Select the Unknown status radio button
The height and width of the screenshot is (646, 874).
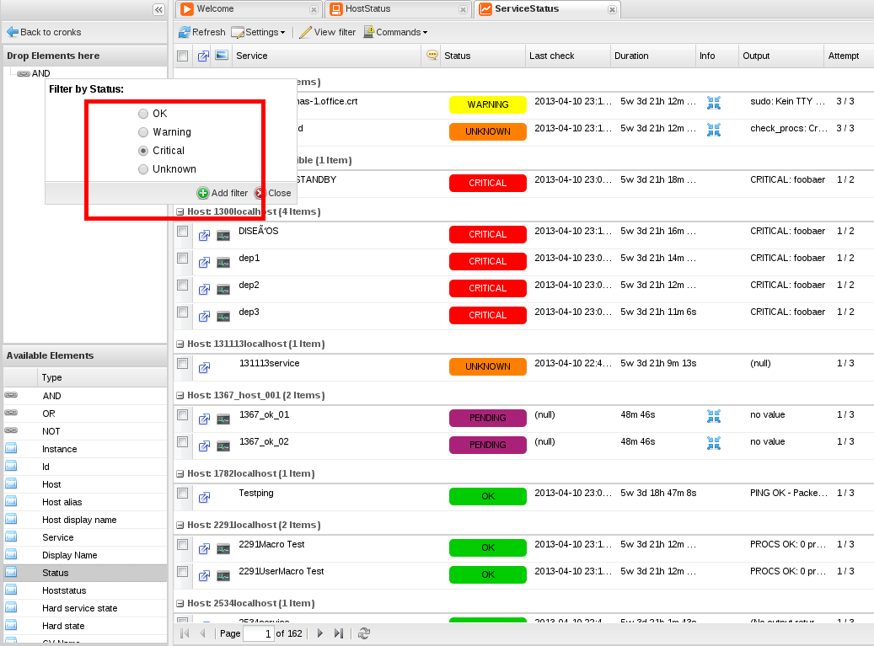143,169
